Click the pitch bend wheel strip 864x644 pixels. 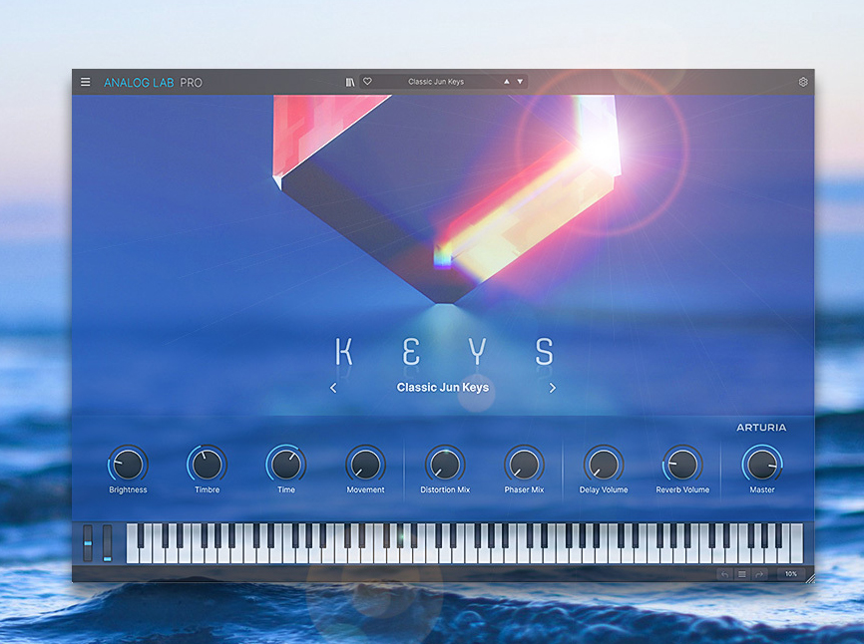click(88, 542)
